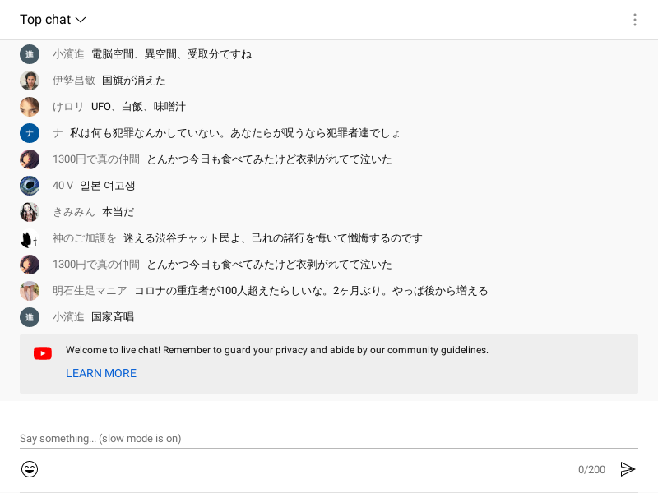Select username 伊勢昌敏
This screenshot has height=493, width=658.
coord(74,81)
